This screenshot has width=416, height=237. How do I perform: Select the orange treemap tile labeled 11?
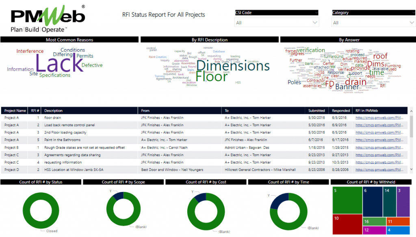[398, 221]
